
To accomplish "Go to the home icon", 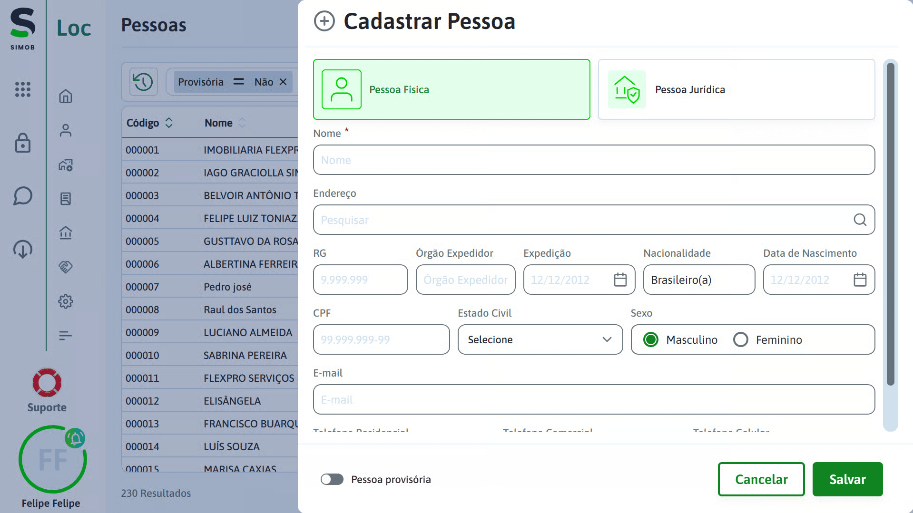I will [66, 96].
